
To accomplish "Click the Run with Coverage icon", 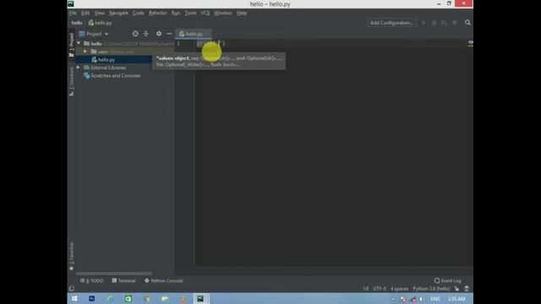I will pos(445,23).
